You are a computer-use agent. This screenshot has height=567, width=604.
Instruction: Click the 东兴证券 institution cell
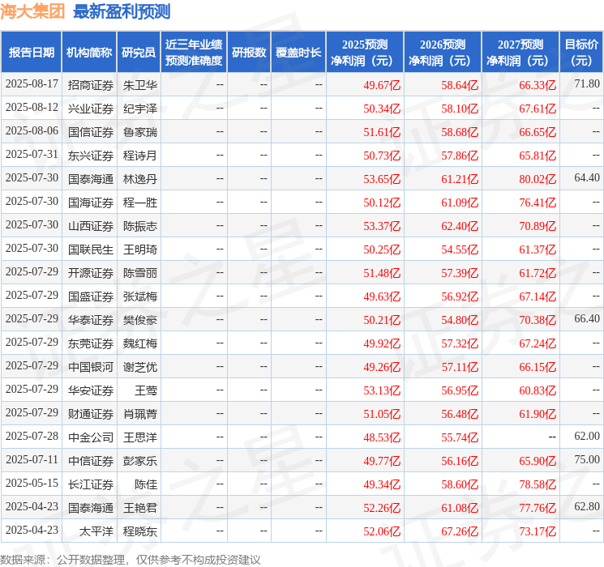click(x=91, y=156)
